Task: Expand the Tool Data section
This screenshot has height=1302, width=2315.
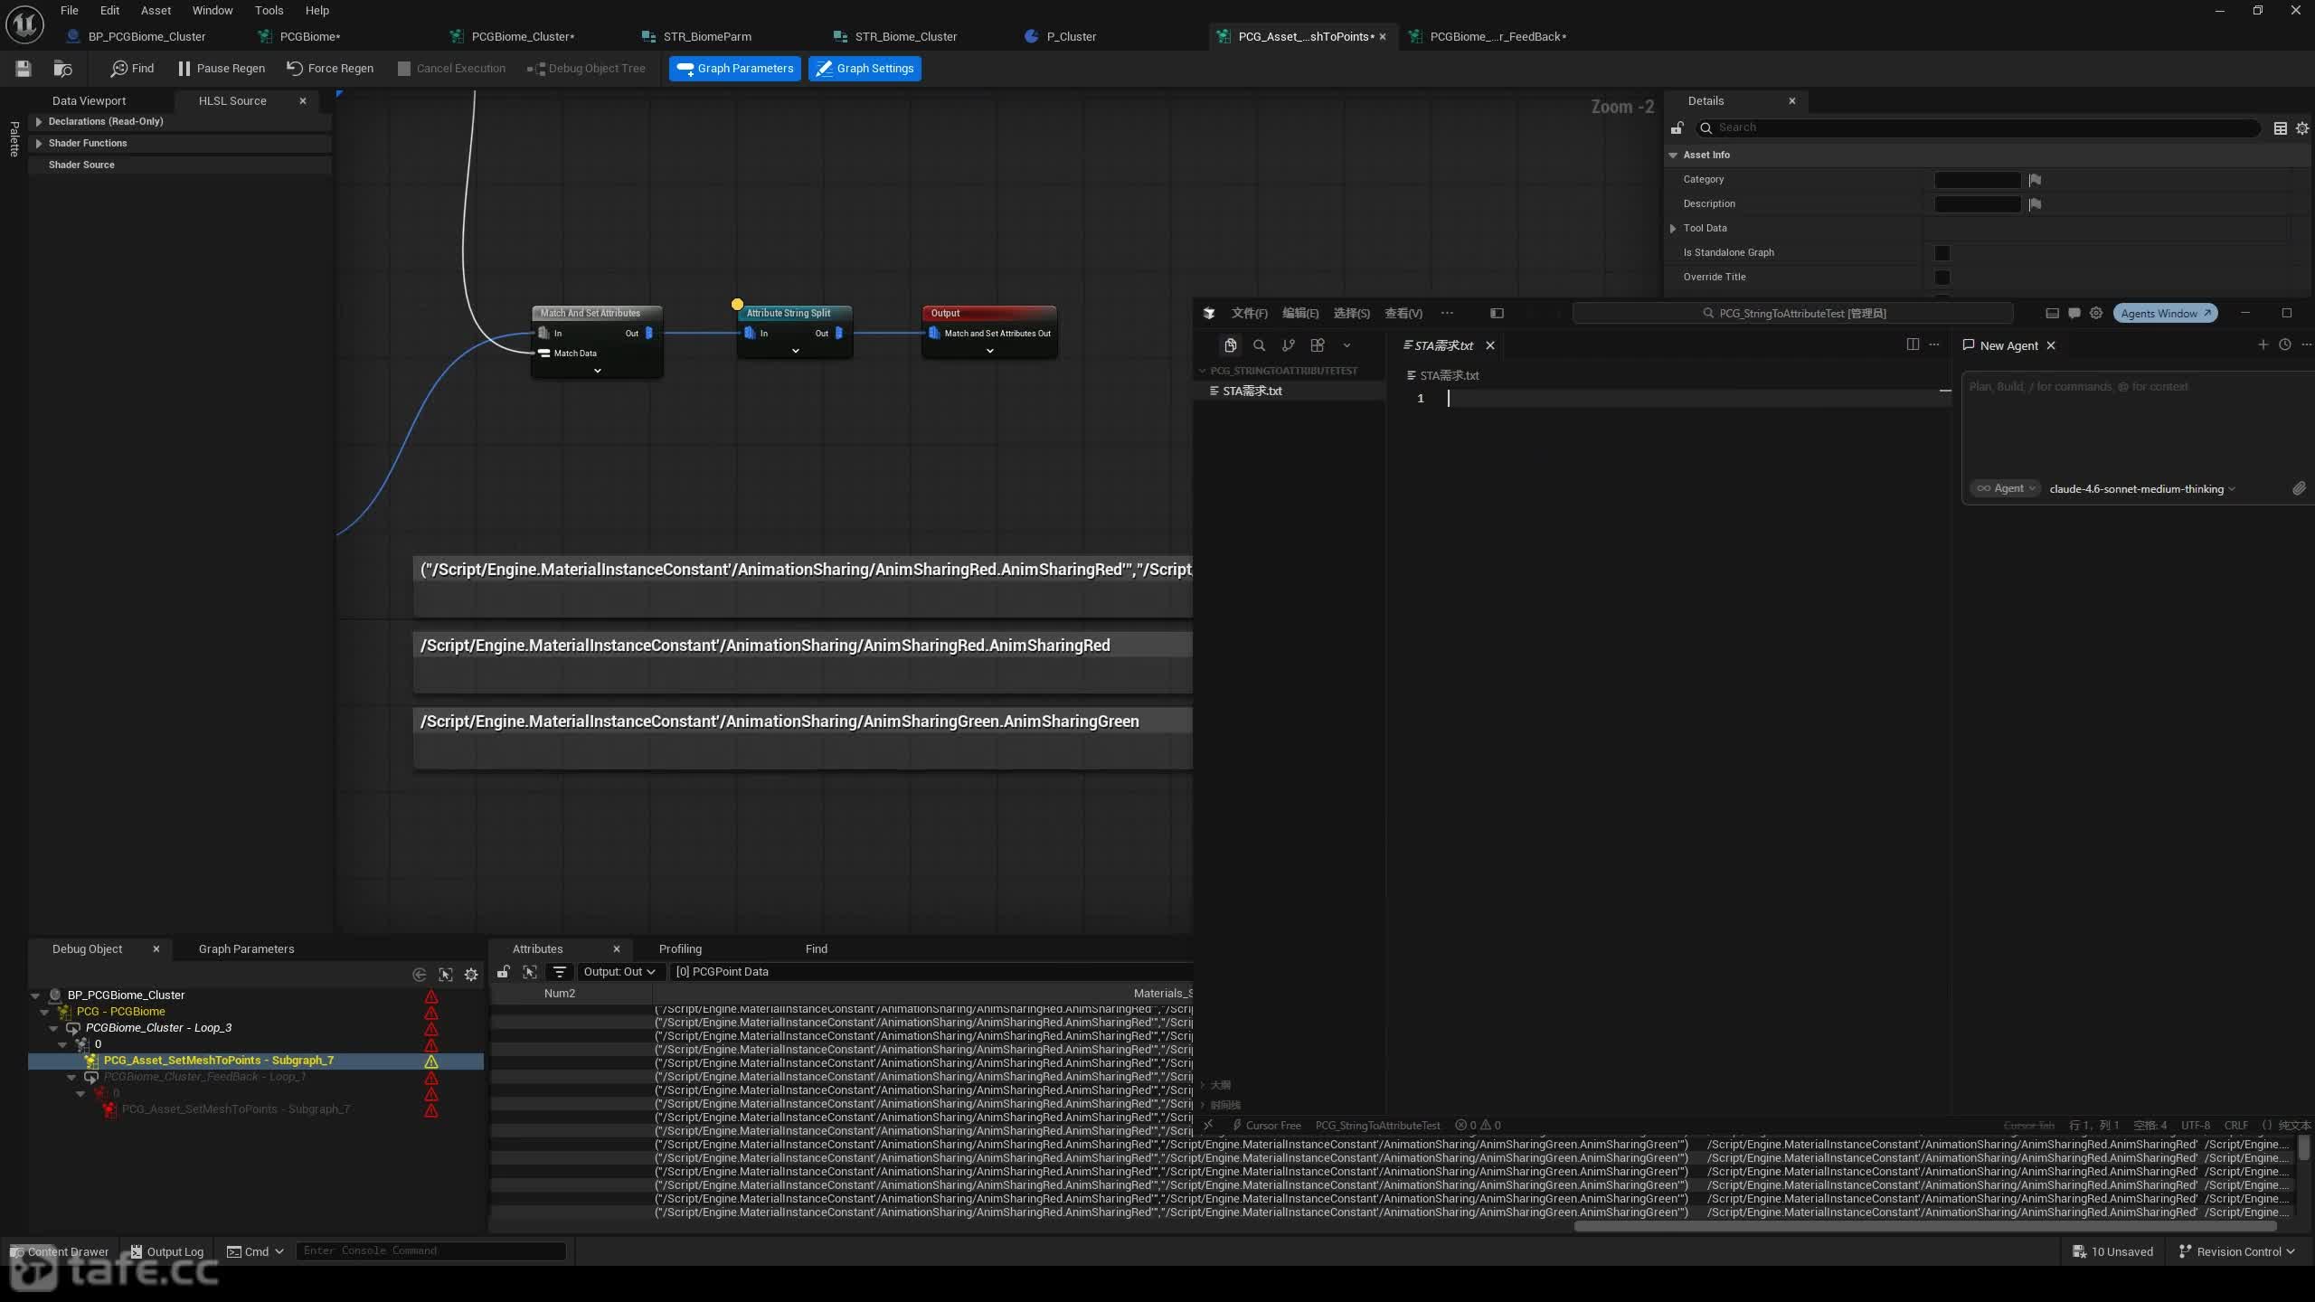Action: point(1673,229)
